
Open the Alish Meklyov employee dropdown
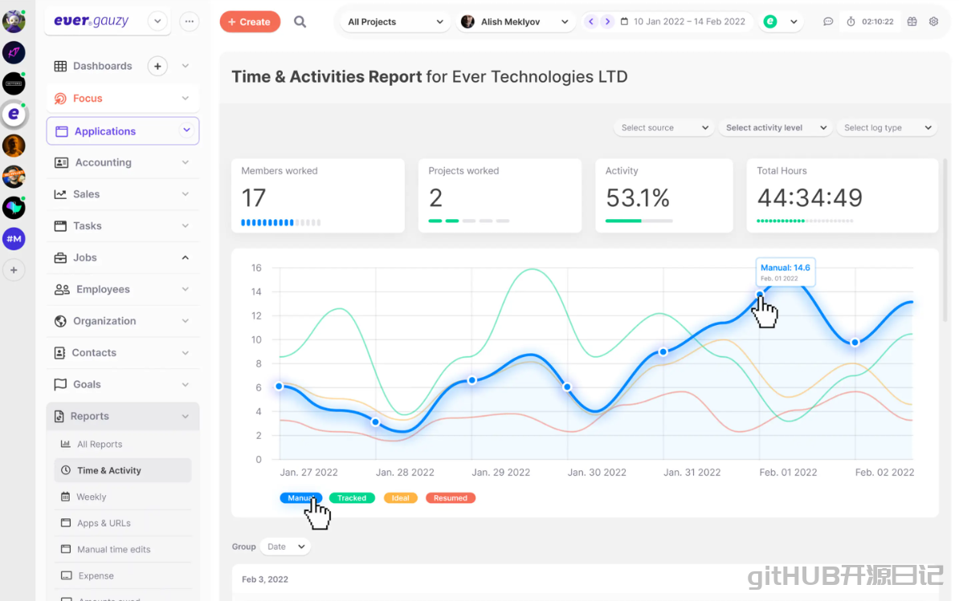pos(516,22)
